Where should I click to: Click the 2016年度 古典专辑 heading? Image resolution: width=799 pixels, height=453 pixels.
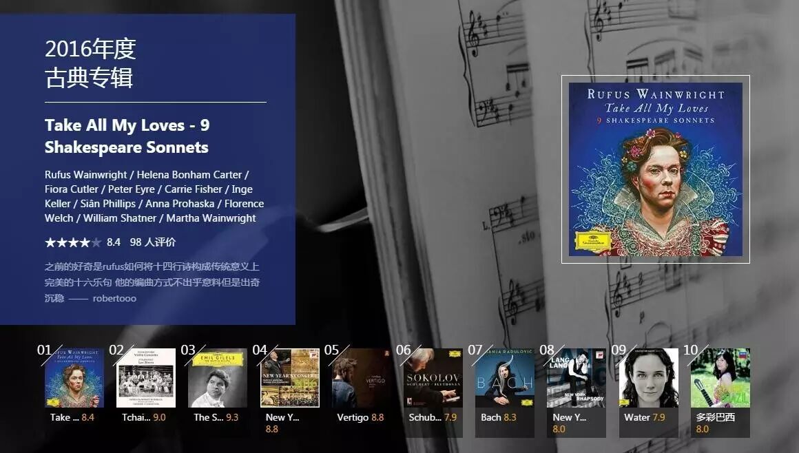[90, 63]
